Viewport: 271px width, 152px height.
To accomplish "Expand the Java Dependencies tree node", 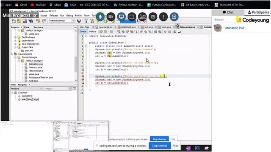I will (15, 44).
